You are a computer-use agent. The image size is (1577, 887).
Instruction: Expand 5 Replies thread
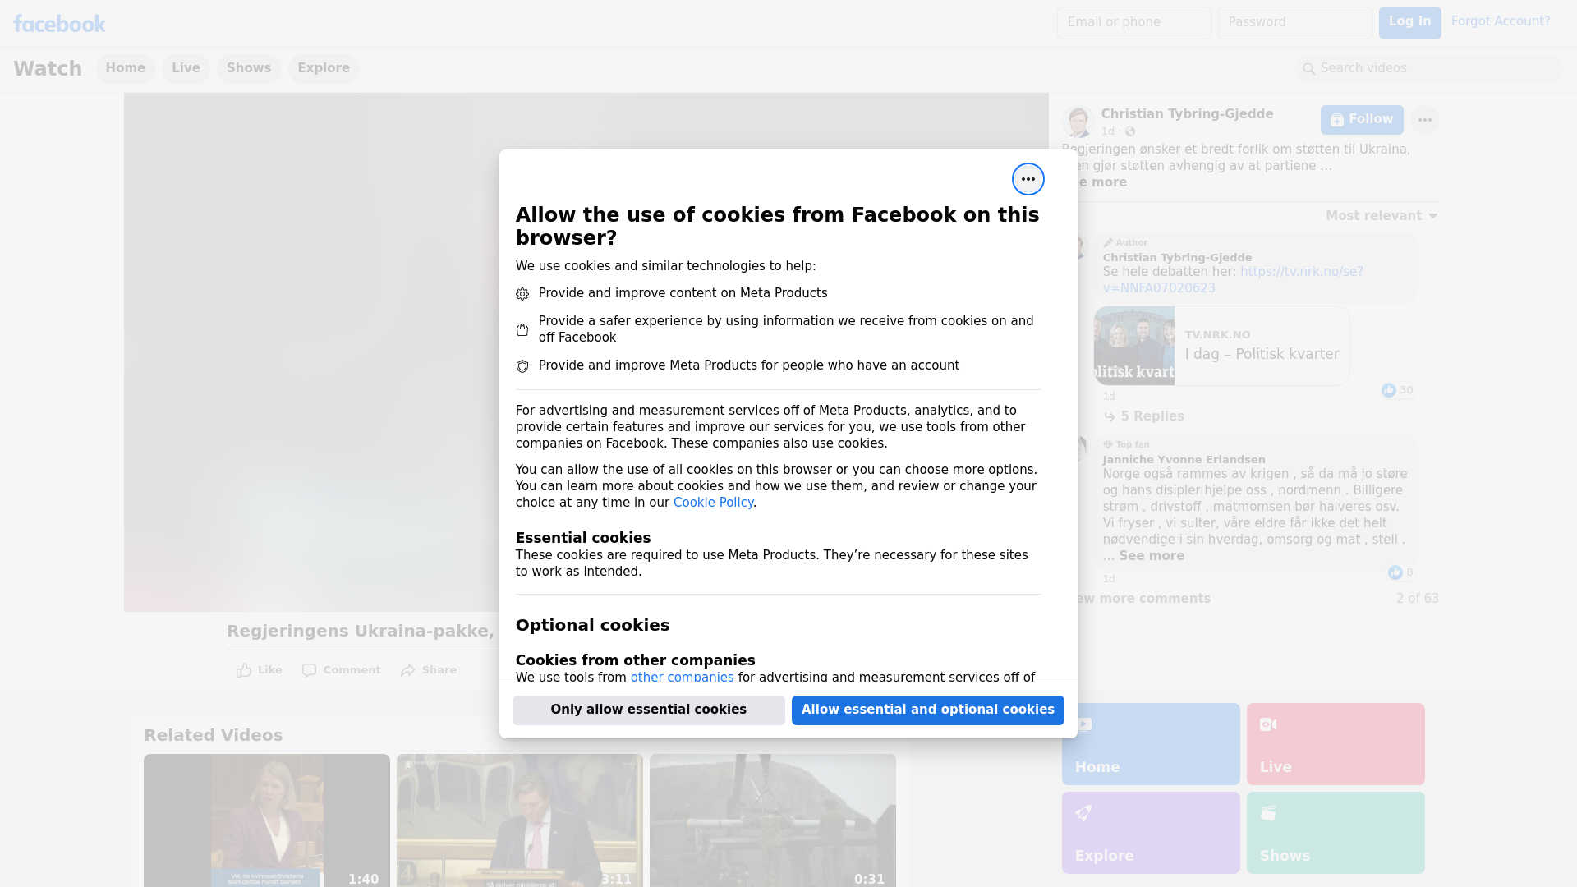(x=1144, y=416)
